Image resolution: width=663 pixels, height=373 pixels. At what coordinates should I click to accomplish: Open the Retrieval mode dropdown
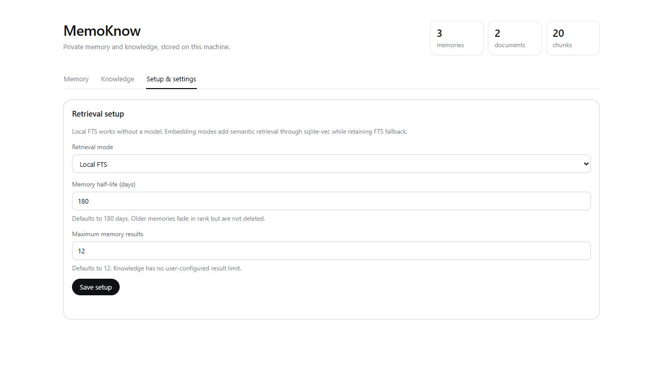tap(331, 164)
